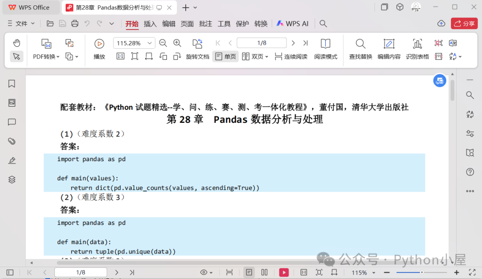The image size is (482, 279).
Task: Toggle two-page layout in status bar
Action: pos(264,273)
